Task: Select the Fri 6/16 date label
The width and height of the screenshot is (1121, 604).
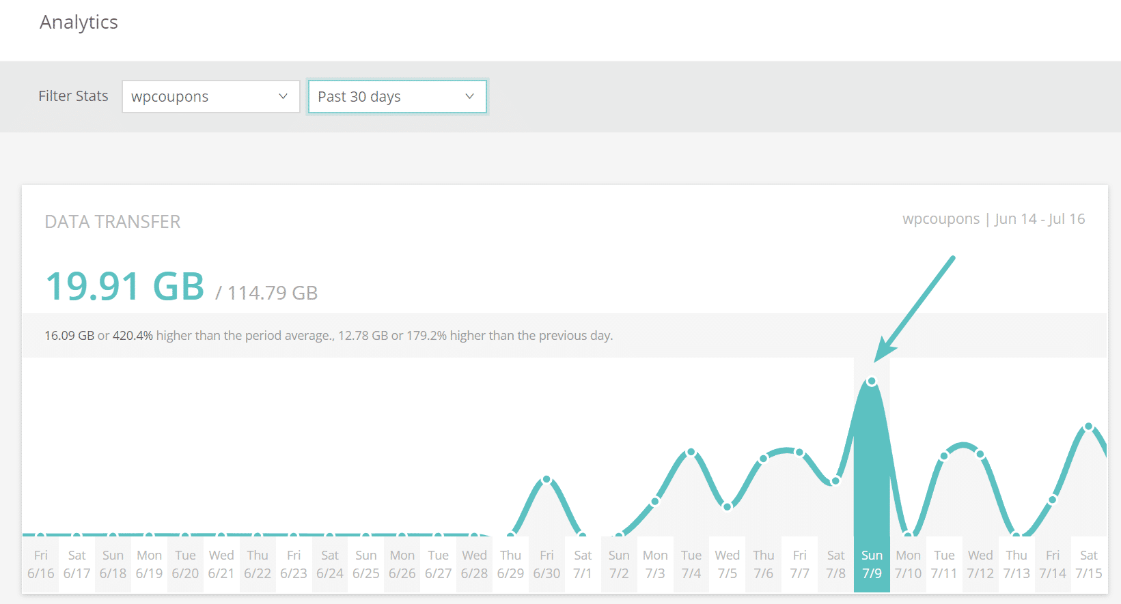Action: click(41, 564)
